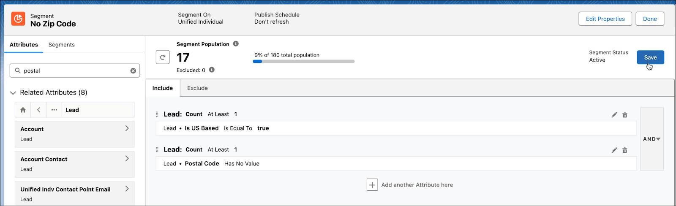Clear the postal search field
676x206 pixels.
click(133, 70)
